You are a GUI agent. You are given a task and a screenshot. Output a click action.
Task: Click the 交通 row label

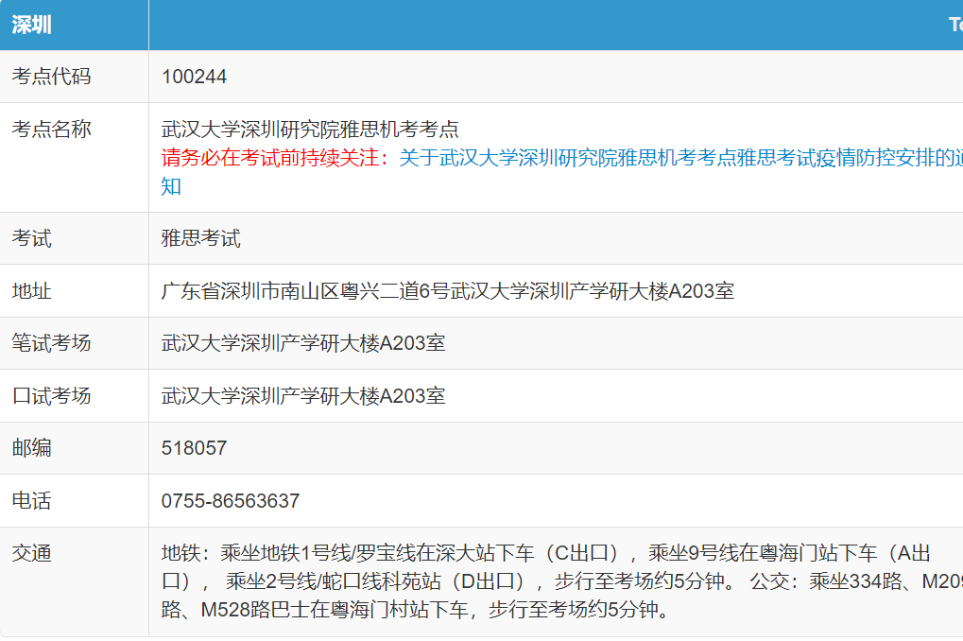(x=31, y=553)
